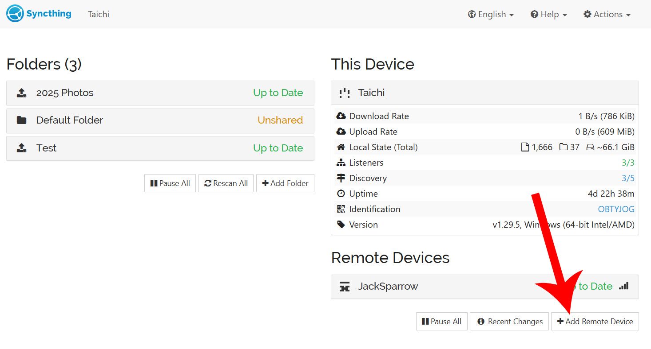The height and width of the screenshot is (349, 651).
Task: Click the This Device heading
Action: pos(373,64)
